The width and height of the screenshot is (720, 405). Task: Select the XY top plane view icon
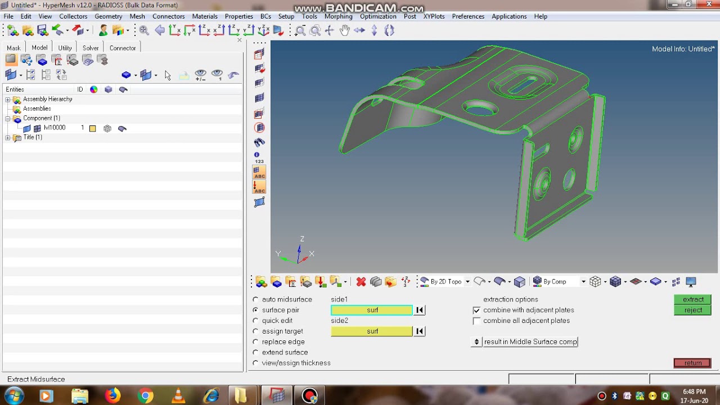[x=175, y=30]
